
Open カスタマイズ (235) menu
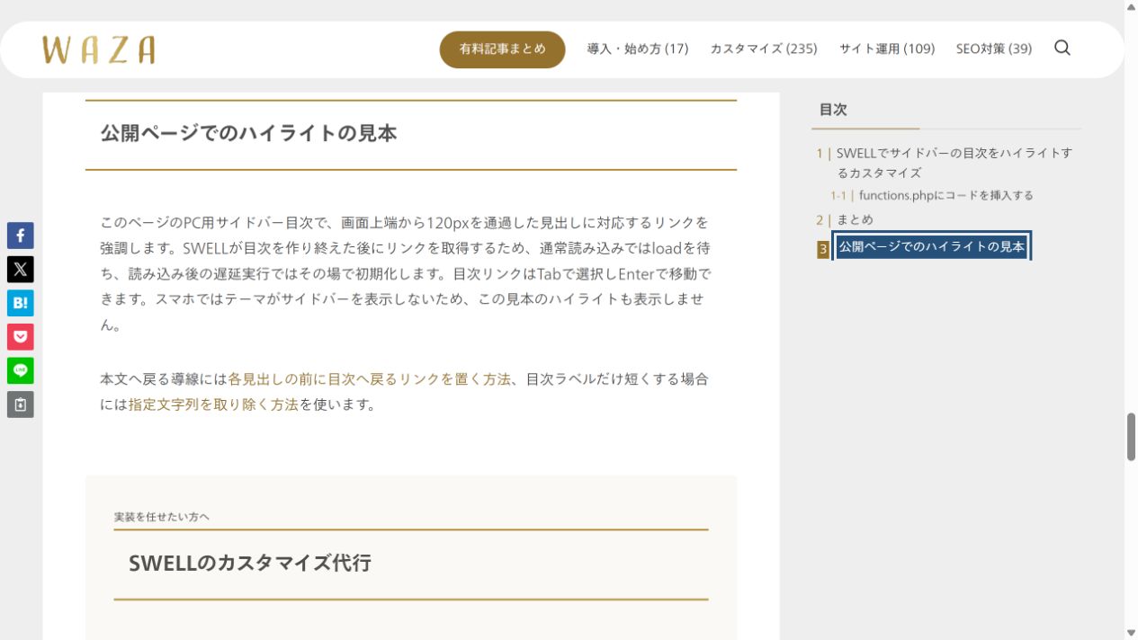pyautogui.click(x=764, y=49)
